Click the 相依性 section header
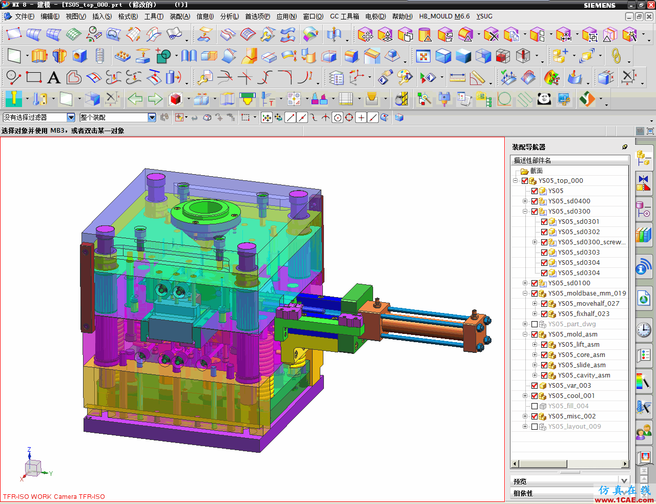 click(523, 493)
